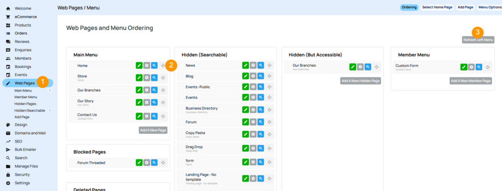Open Reviews in the sidebar
This screenshot has height=191, width=502.
(22, 42)
